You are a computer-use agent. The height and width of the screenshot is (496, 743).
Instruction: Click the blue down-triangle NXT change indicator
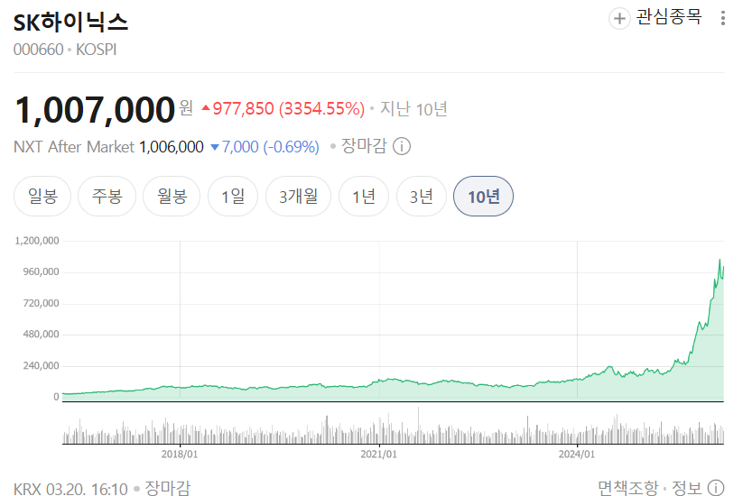pyautogui.click(x=214, y=147)
